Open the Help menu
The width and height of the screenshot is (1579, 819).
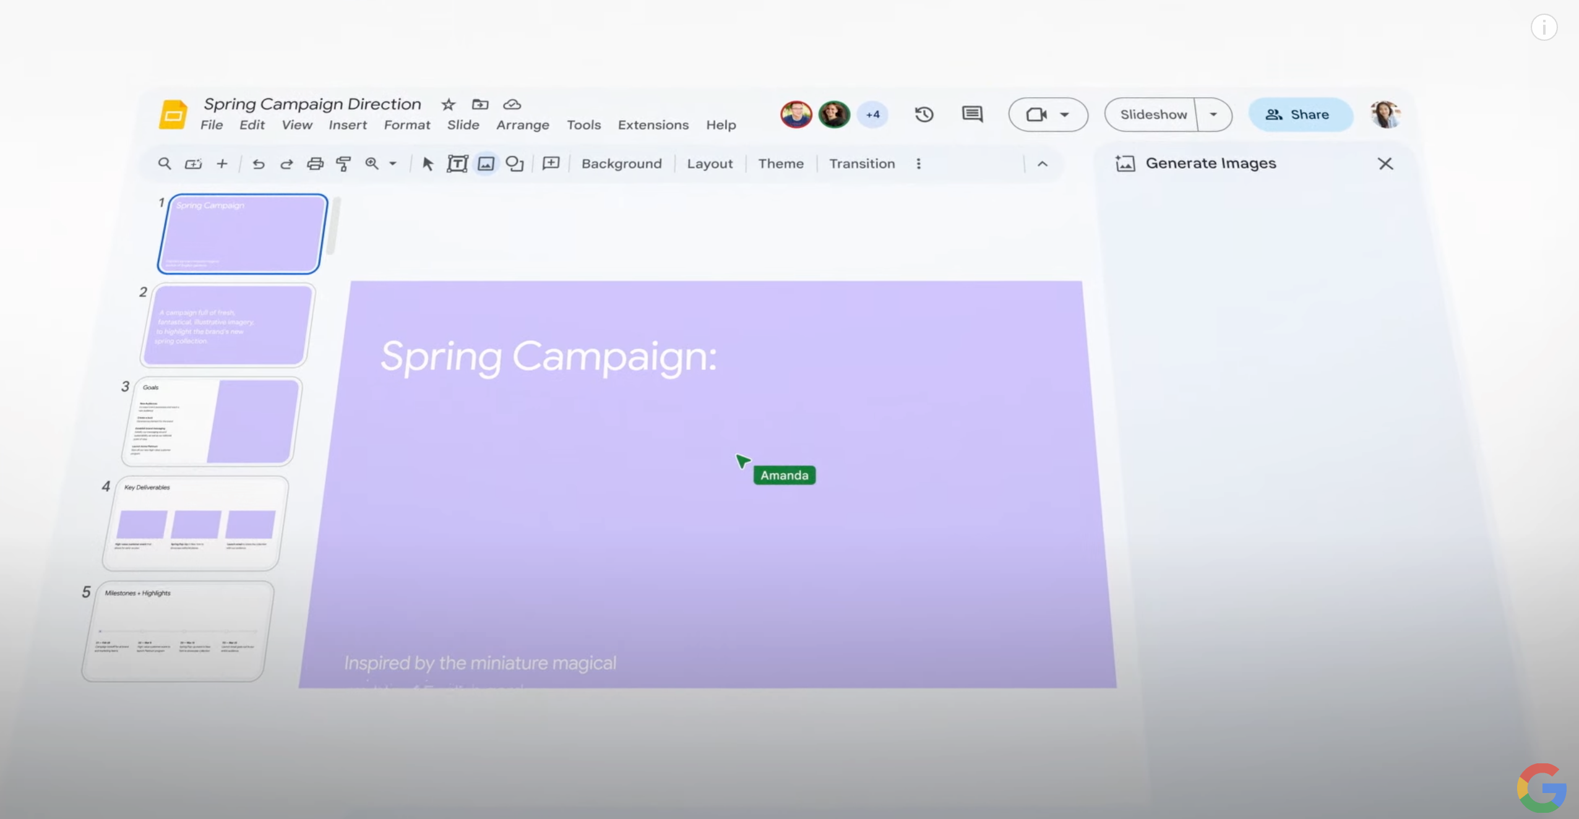pyautogui.click(x=721, y=125)
